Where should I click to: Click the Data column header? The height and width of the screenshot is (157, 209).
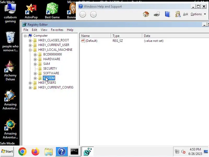[x=176, y=36]
